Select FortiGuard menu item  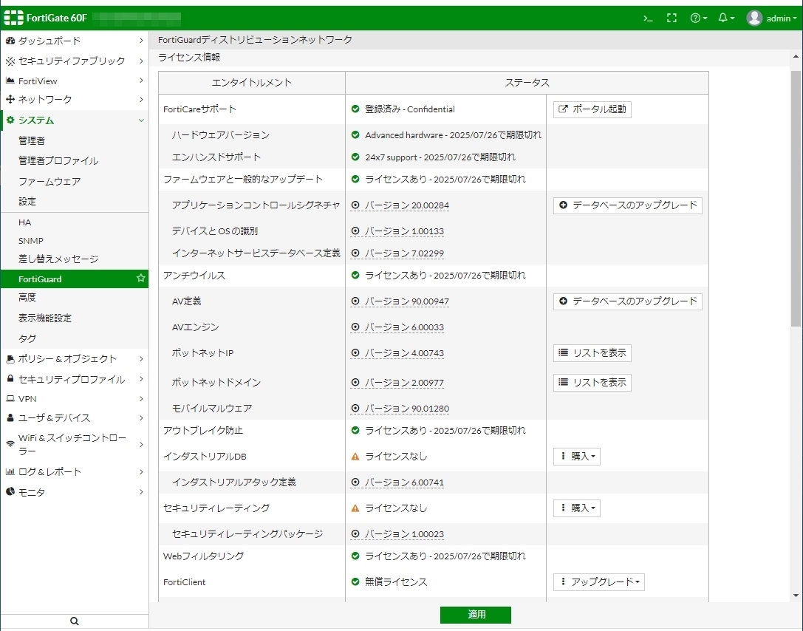click(75, 279)
